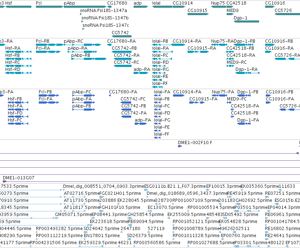Open the EC13070.5prime EST
300x248 pixels.
(x=165, y=207)
